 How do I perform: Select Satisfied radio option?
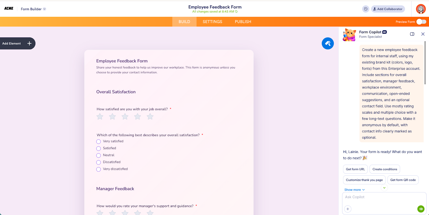click(98, 148)
